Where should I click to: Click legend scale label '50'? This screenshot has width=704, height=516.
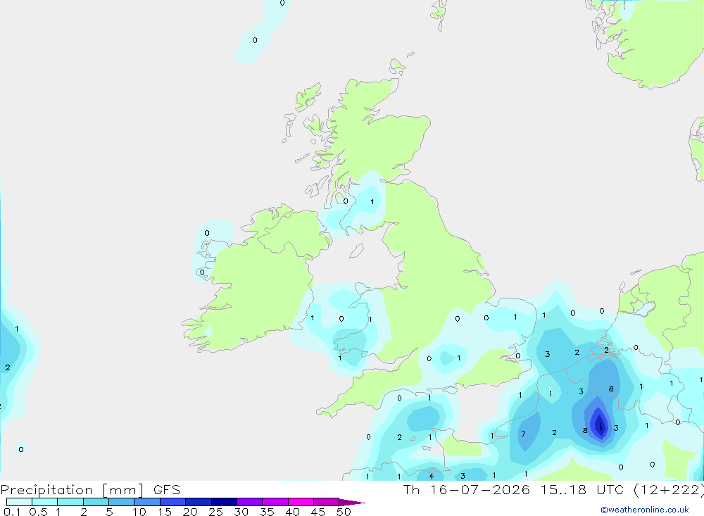tap(344, 512)
